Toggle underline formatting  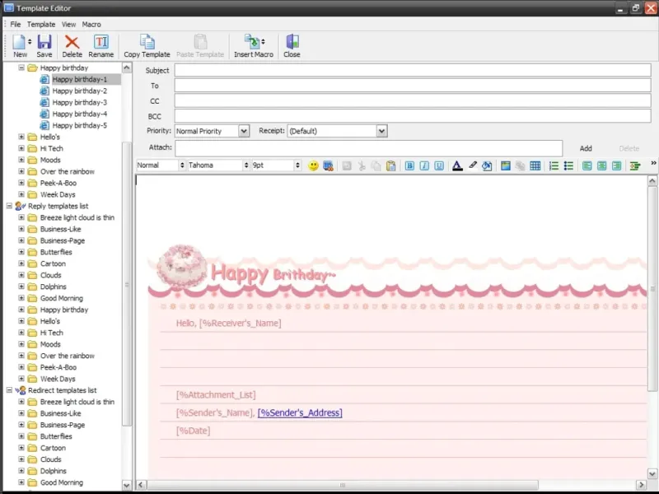tap(439, 165)
